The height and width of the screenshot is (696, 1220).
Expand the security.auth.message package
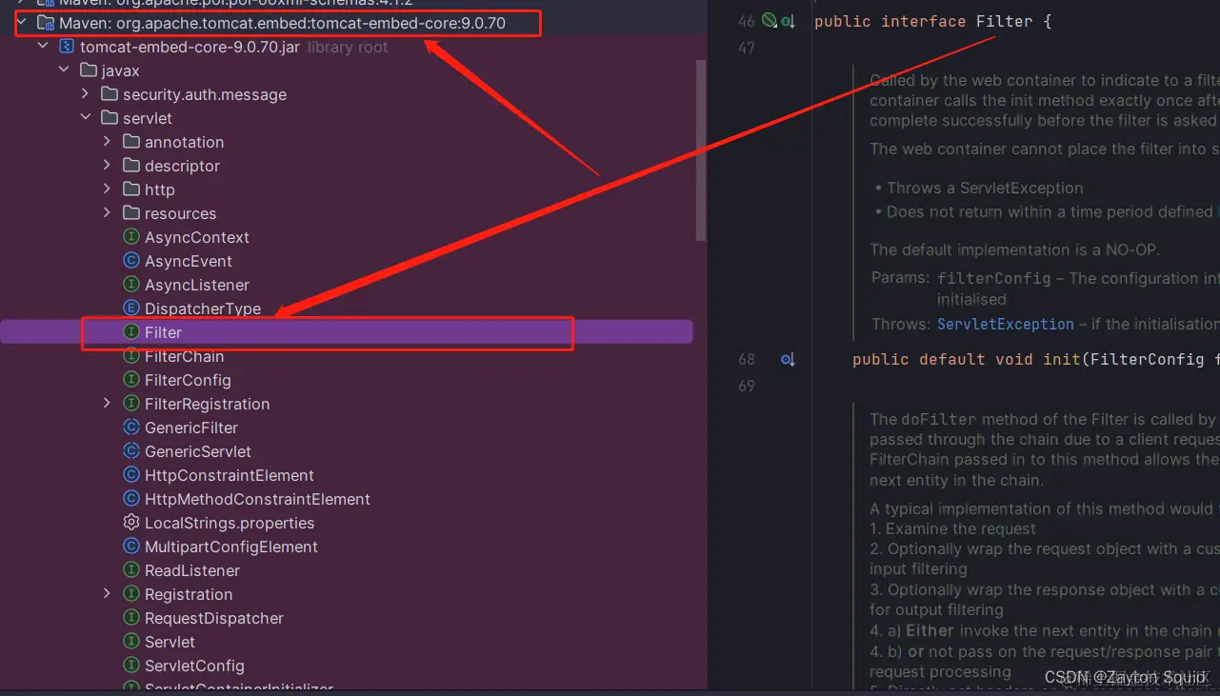tap(86, 93)
